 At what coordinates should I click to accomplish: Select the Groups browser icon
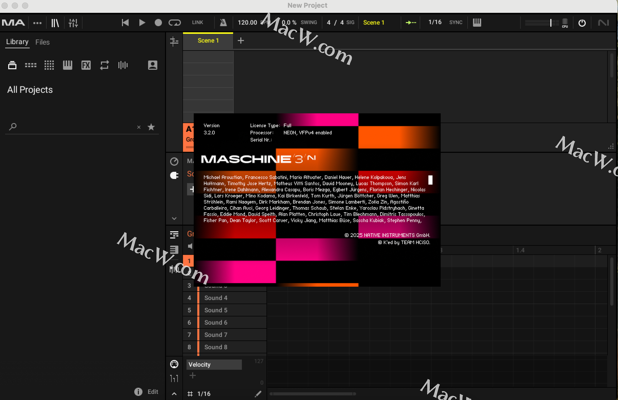coord(31,65)
